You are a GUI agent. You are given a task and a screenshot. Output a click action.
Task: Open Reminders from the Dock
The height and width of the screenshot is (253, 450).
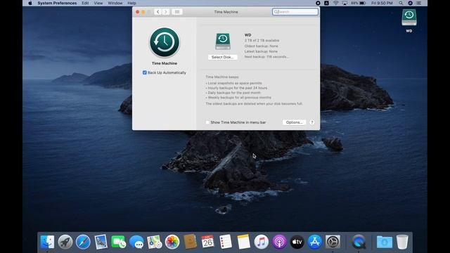pyautogui.click(x=226, y=242)
